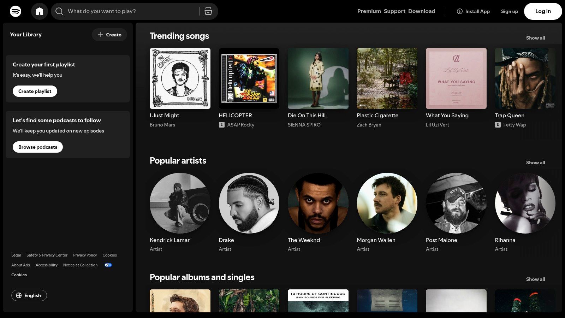Select the Home icon

click(39, 11)
